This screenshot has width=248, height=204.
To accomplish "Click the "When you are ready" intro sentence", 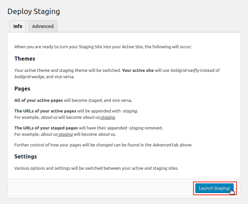I will coord(103,47).
